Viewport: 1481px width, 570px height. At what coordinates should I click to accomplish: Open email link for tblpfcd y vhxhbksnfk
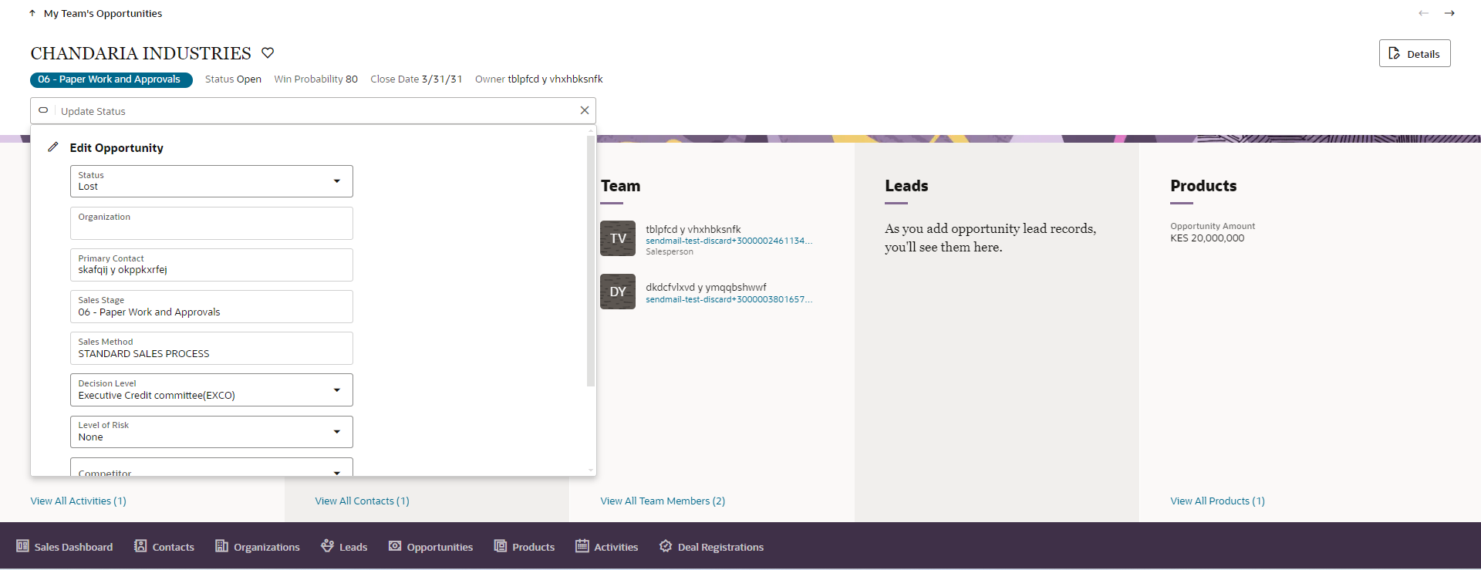[x=729, y=241]
